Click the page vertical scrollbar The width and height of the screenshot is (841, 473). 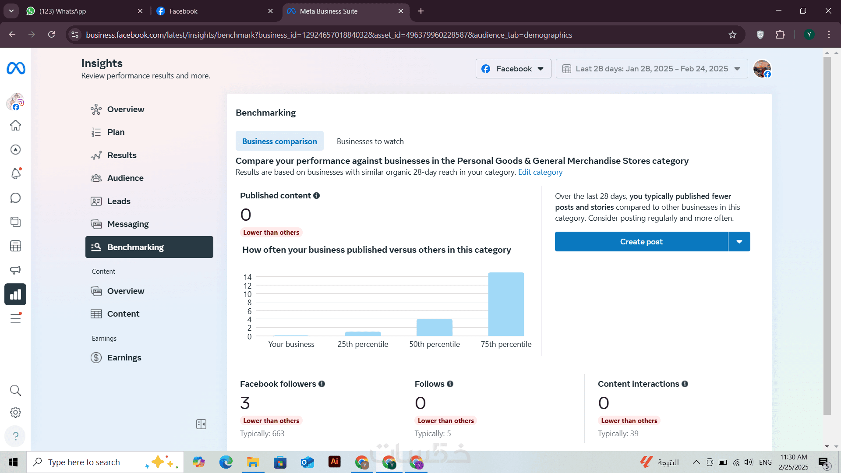click(x=827, y=236)
